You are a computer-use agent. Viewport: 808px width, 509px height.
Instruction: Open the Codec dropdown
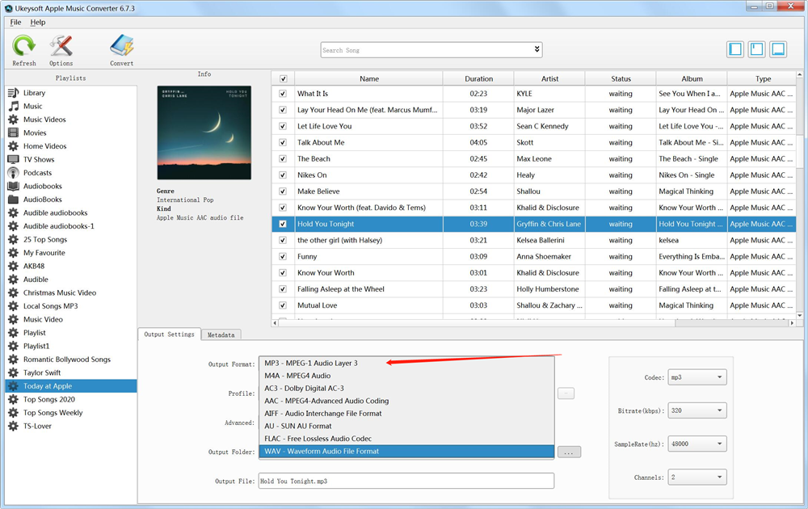[697, 377]
